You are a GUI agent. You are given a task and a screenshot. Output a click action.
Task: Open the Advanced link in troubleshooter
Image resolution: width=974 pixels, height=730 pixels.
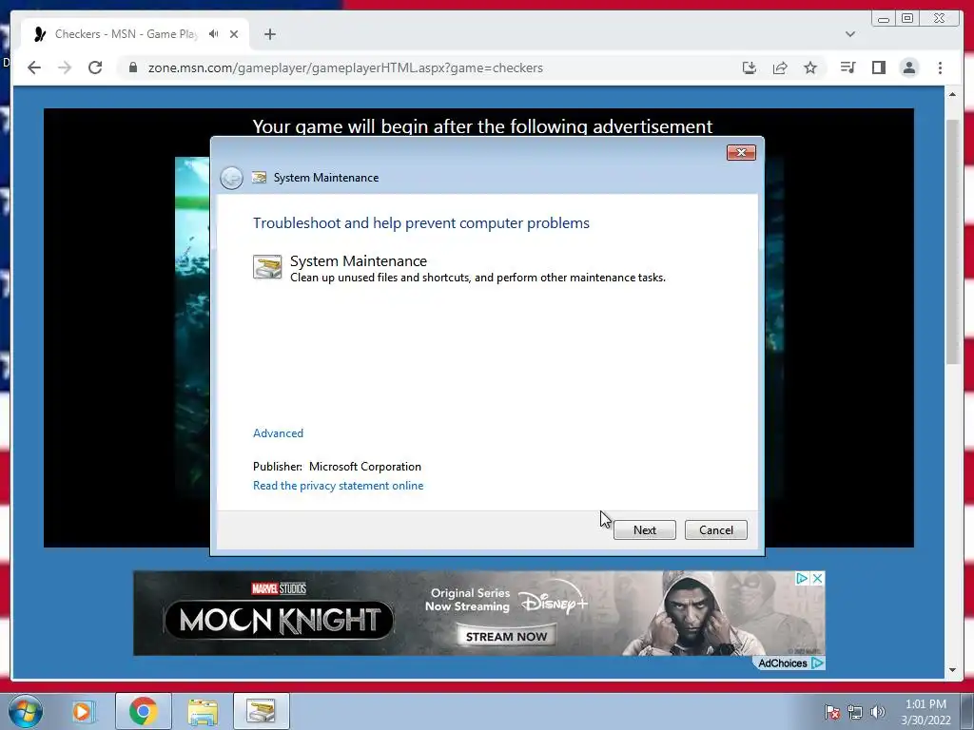pyautogui.click(x=278, y=433)
